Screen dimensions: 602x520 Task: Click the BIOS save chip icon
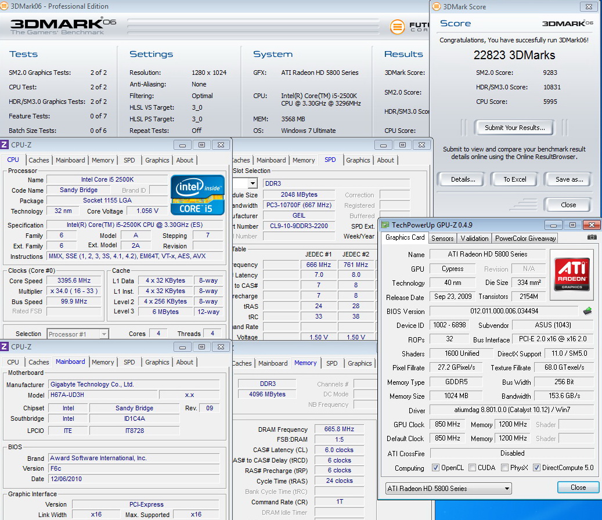(587, 311)
